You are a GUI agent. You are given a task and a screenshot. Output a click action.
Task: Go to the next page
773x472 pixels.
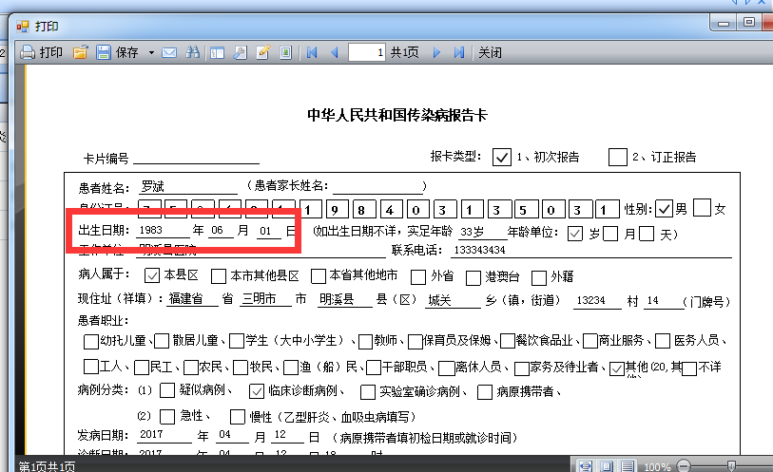tap(436, 52)
